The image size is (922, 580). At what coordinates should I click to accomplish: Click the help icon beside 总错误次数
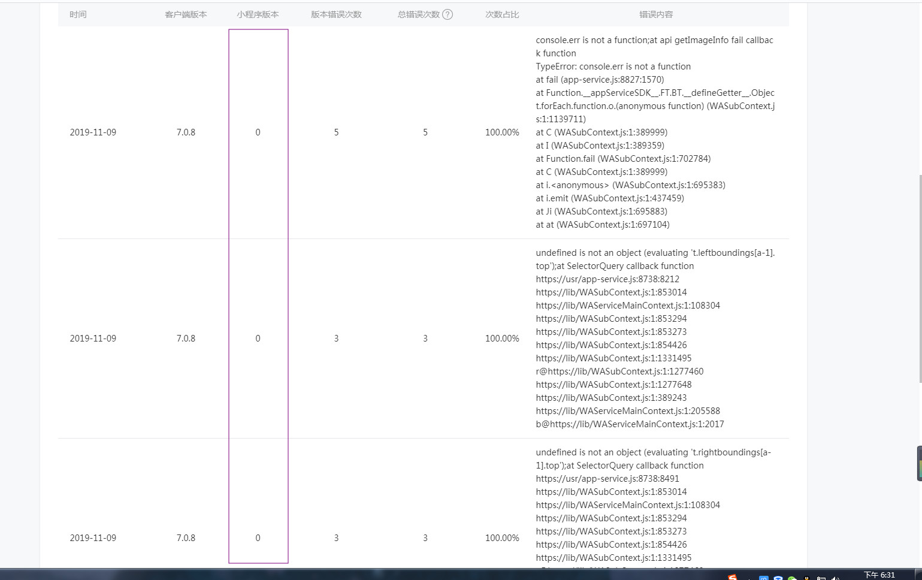(x=448, y=14)
